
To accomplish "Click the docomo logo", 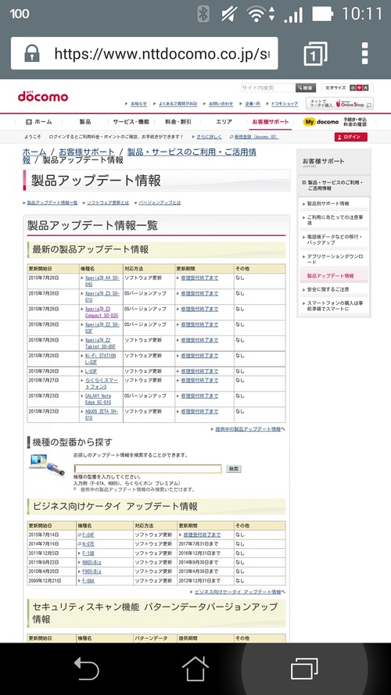I will click(43, 95).
